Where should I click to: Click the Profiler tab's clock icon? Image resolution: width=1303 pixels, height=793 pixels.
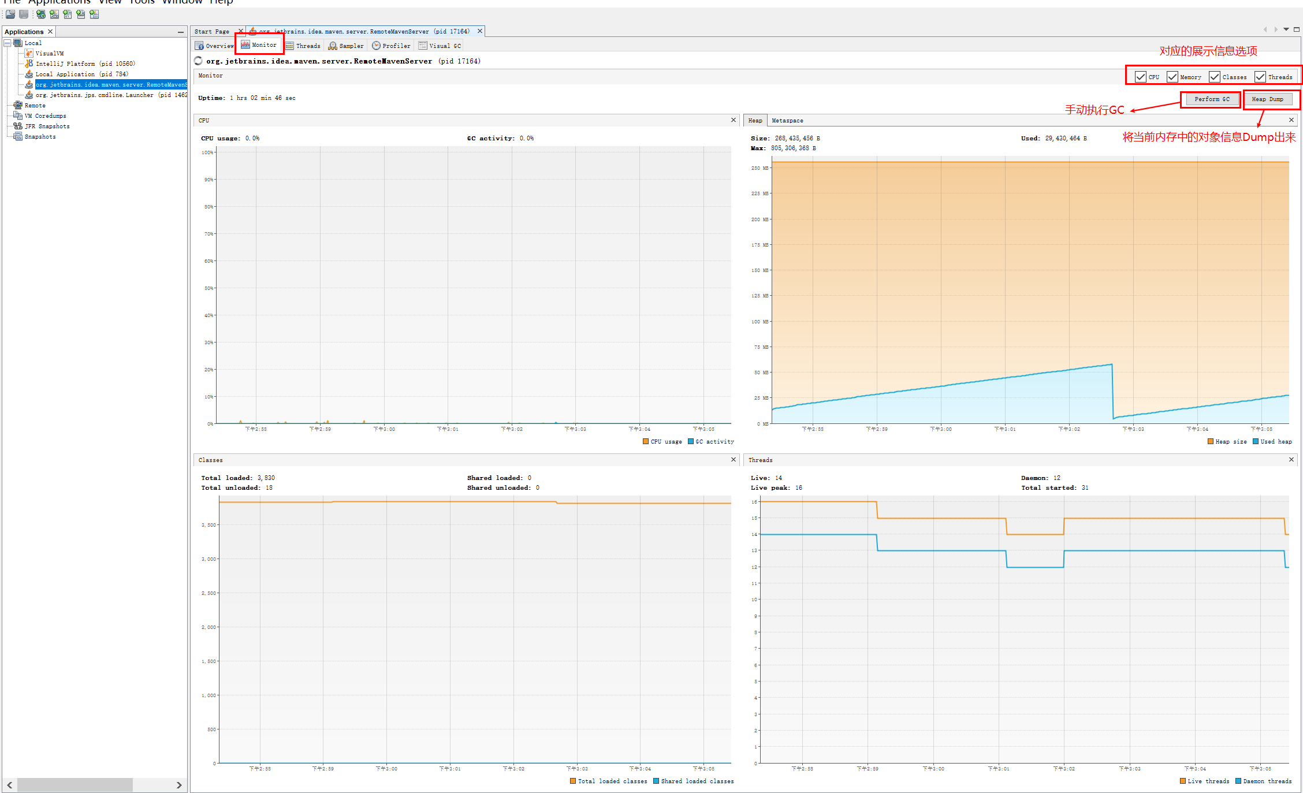[376, 46]
